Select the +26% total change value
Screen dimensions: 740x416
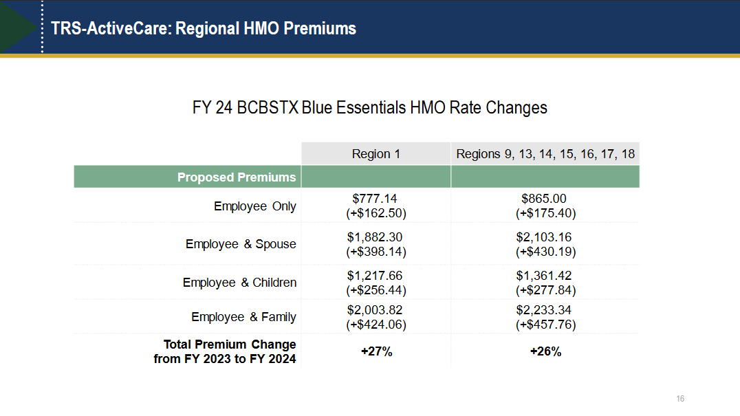545,351
